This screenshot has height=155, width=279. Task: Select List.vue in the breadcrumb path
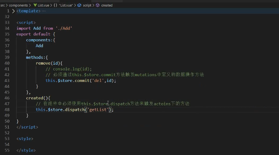click(43, 5)
